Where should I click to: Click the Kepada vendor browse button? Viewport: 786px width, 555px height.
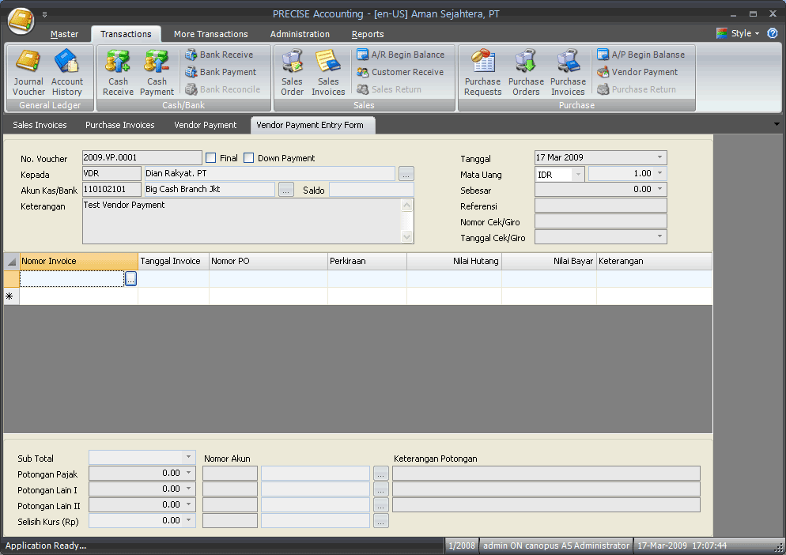coord(406,174)
